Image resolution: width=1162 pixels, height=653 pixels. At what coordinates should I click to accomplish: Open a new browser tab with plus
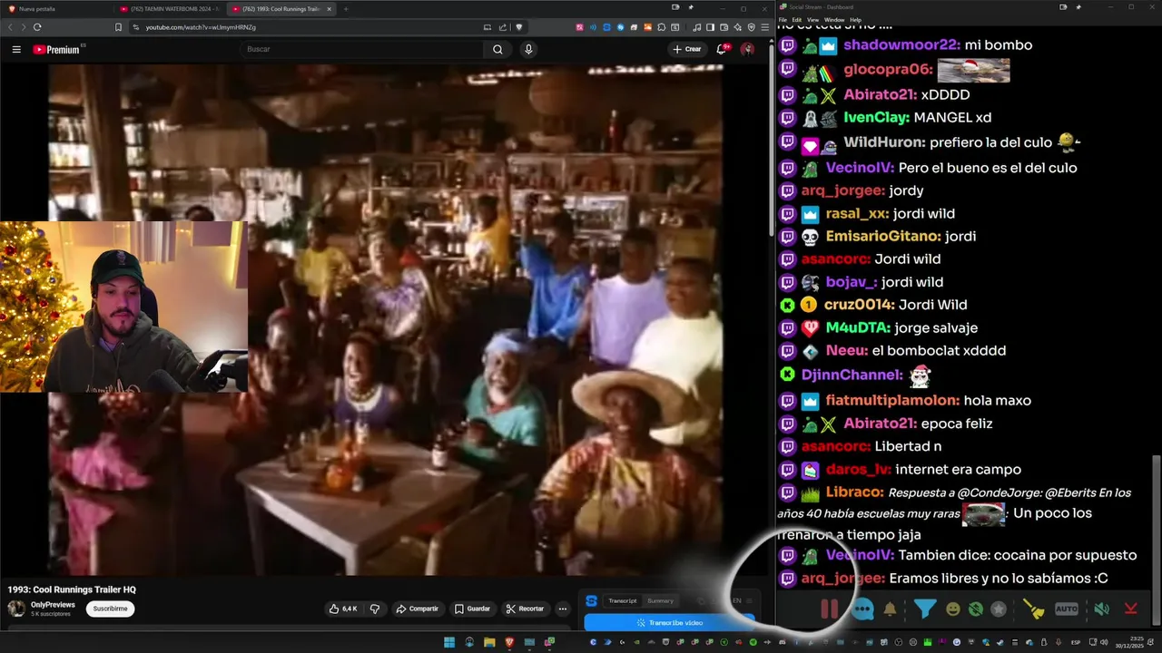(x=346, y=9)
